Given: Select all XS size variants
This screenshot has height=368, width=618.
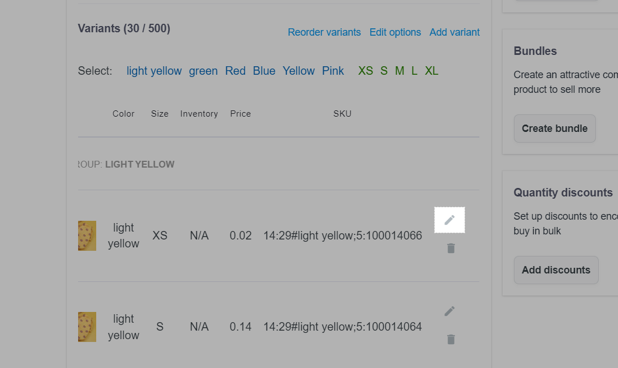Looking at the screenshot, I should (366, 71).
